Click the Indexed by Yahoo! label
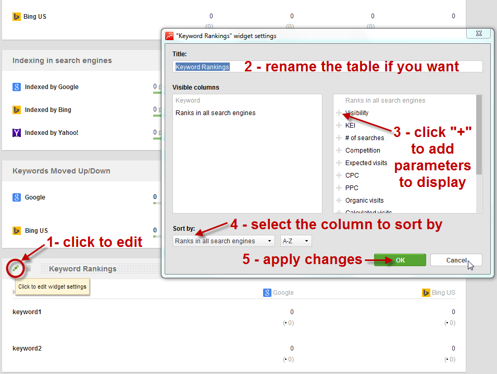The height and width of the screenshot is (374, 497). 52,132
